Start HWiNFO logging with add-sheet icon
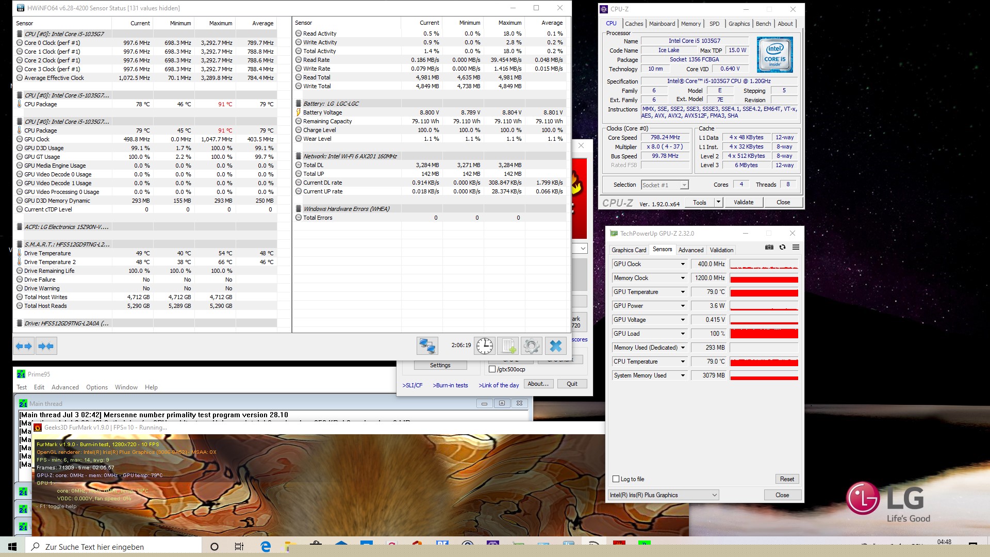Image resolution: width=990 pixels, height=557 pixels. click(508, 346)
